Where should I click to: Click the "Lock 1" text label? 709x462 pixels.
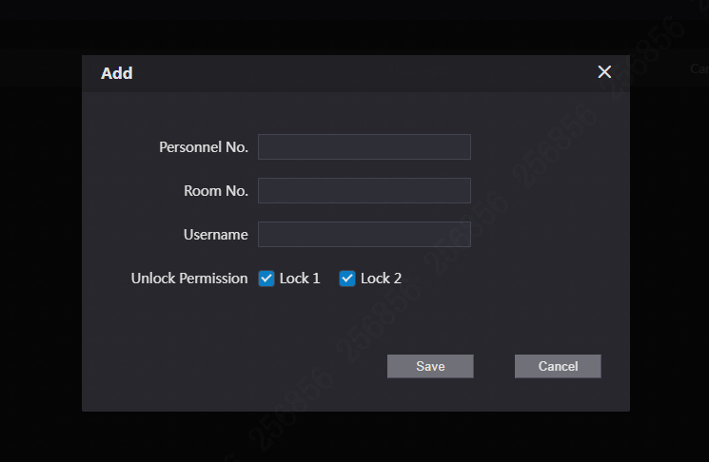300,279
